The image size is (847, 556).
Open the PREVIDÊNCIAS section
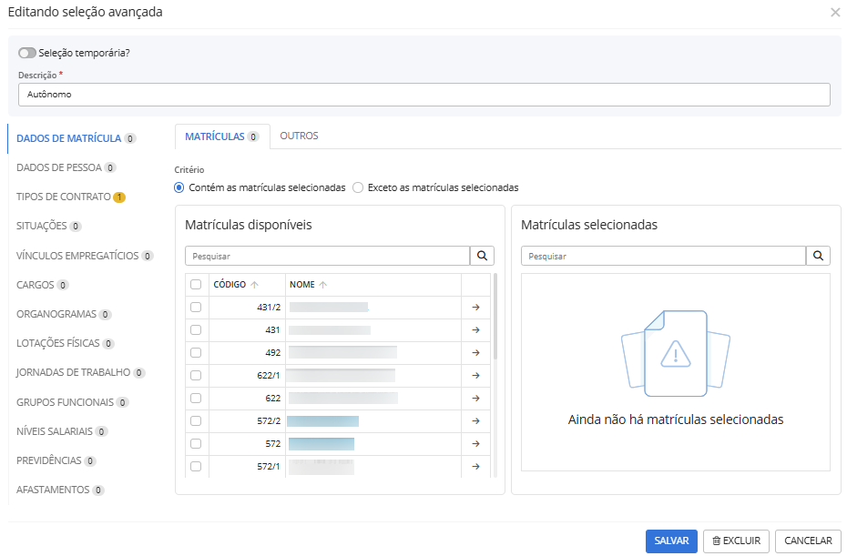click(56, 460)
